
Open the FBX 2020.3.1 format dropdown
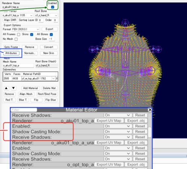(x=26, y=29)
